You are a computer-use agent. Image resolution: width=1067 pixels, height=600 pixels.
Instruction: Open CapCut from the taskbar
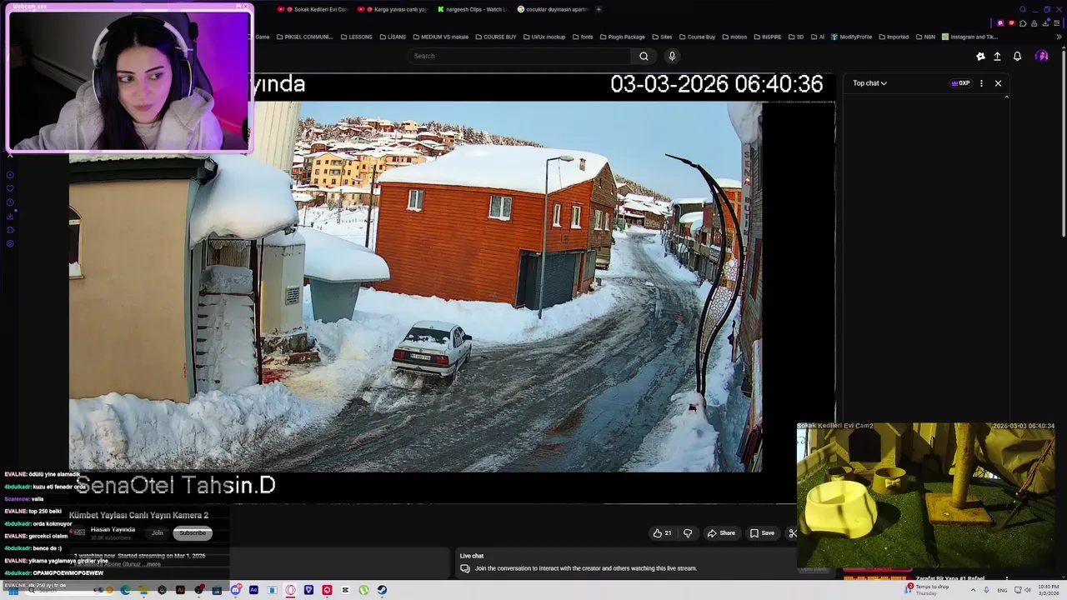pos(345,590)
